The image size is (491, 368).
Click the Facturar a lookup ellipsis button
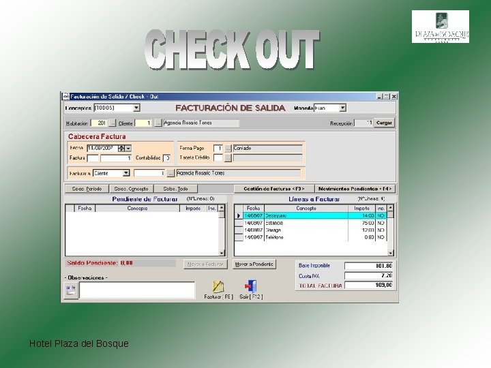170,173
